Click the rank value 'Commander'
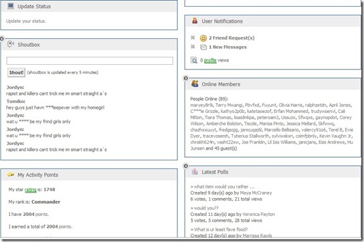The image size is (364, 242). point(45,202)
